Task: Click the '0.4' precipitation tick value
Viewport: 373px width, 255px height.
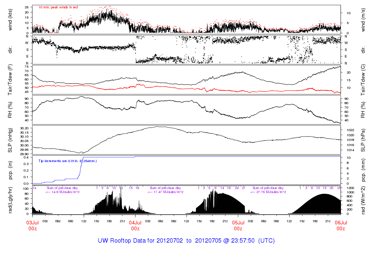Action: pyautogui.click(x=26, y=157)
